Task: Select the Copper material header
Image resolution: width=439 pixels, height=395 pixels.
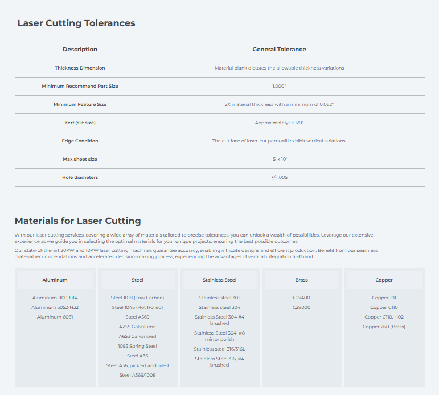Action: pyautogui.click(x=384, y=280)
